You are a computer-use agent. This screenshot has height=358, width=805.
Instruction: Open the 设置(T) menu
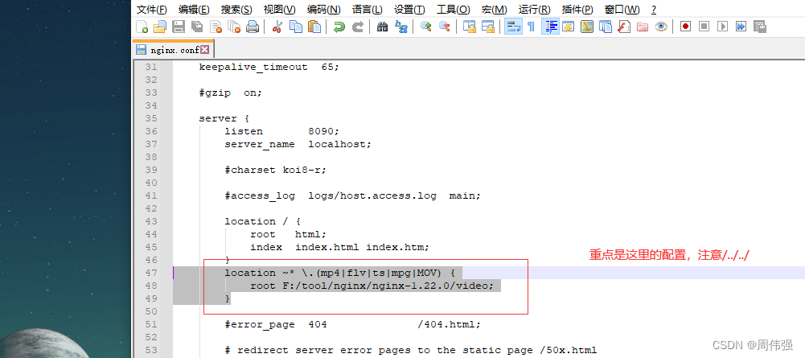[x=409, y=9]
